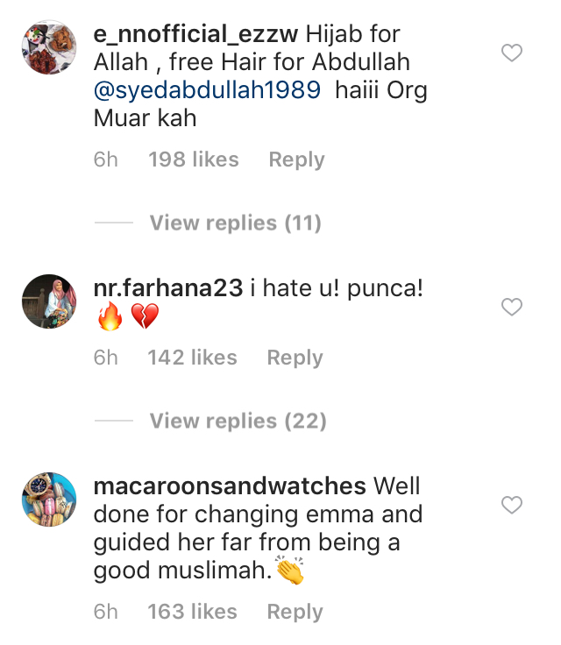Like macaroonsandwatches comment using heart icon
The width and height of the screenshot is (561, 645).
(512, 505)
